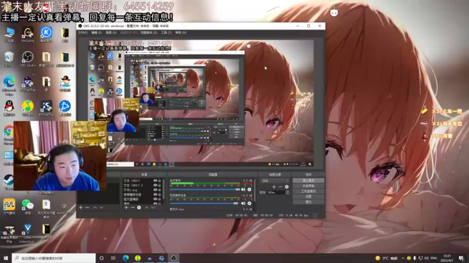Open the Google Chrome desktop shortcut
Image resolution: width=469 pixels, height=263 pixels.
pos(8,135)
